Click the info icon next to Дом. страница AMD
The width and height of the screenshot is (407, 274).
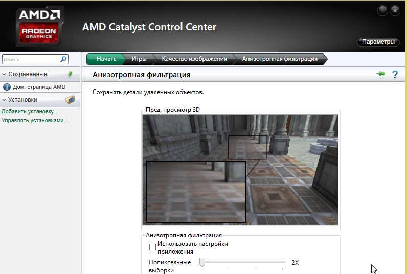click(7, 87)
